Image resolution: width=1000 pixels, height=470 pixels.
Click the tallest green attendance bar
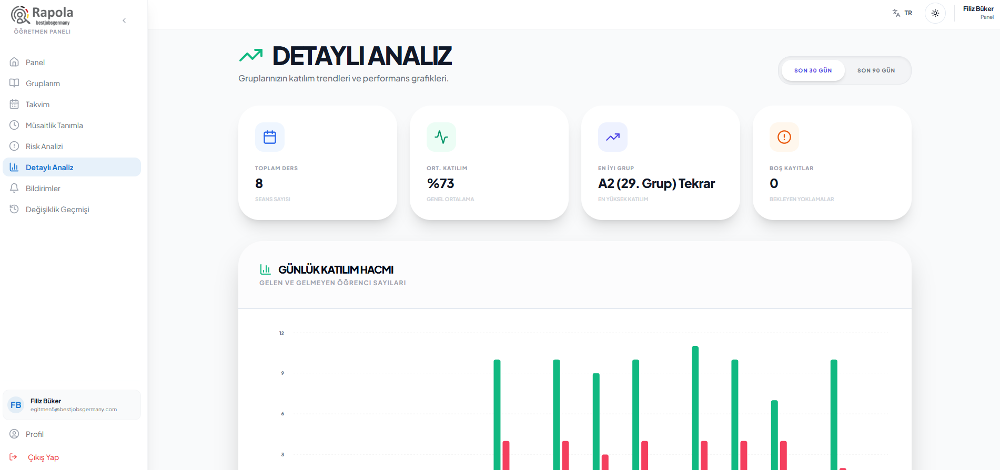pyautogui.click(x=695, y=408)
